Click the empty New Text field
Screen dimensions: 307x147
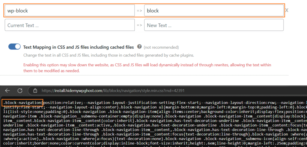[214, 25]
